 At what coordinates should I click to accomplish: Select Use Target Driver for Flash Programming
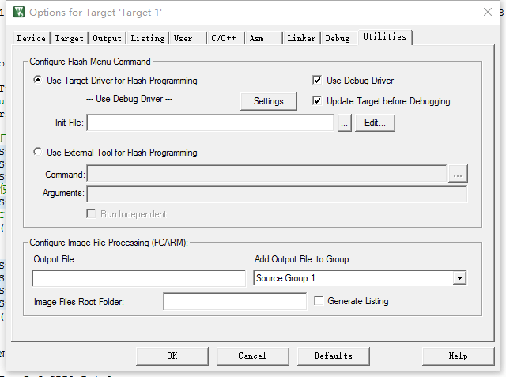38,81
